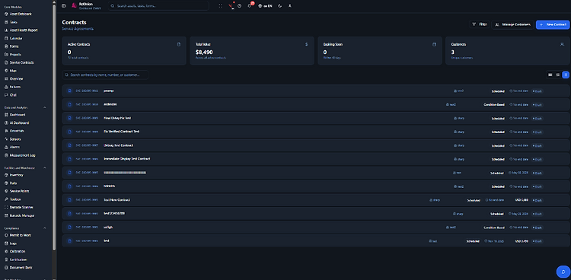Click the Chat bubble icon in sidebar

(x=6, y=95)
